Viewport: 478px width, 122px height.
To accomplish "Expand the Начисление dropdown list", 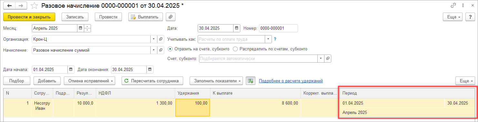I will tap(154, 50).
